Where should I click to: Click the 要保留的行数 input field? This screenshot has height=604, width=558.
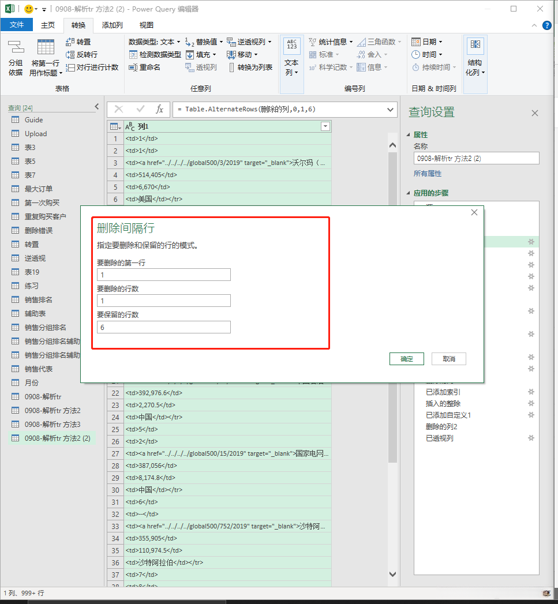164,327
